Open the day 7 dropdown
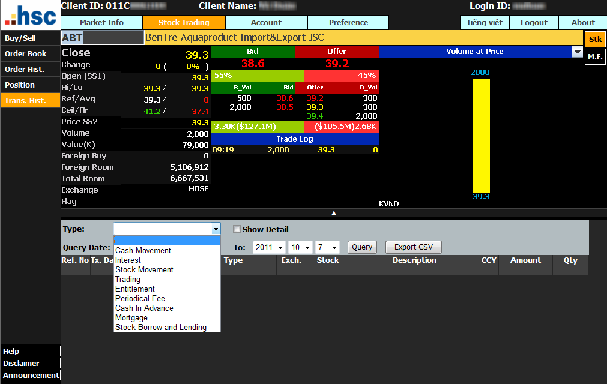607x384 pixels. pos(327,247)
